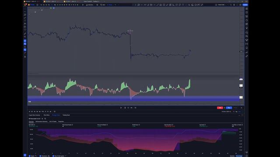Screen dimensions: 280x157
Task: Click info icon next to Profit Factor
Action: pos(139,125)
